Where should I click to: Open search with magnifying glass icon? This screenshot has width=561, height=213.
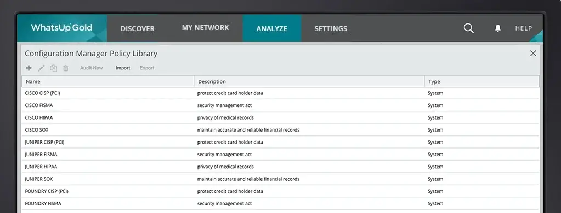click(469, 28)
